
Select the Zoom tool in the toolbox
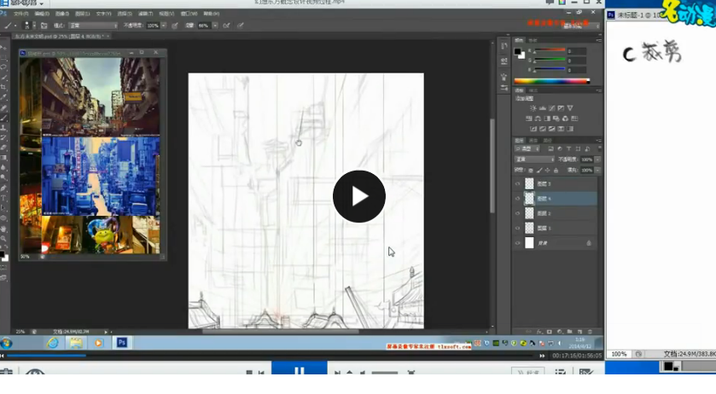point(3,238)
